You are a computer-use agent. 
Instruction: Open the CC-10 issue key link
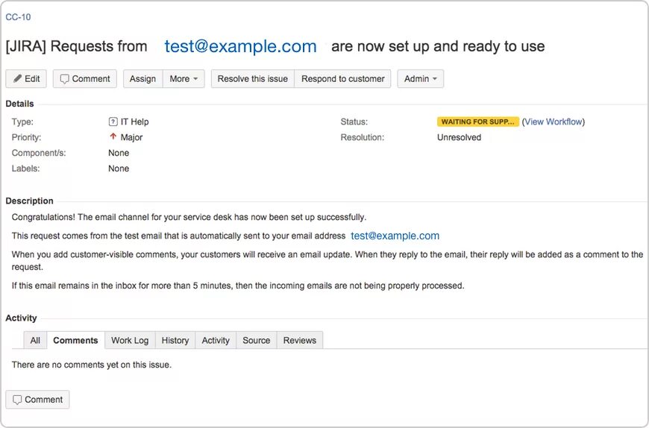click(18, 17)
